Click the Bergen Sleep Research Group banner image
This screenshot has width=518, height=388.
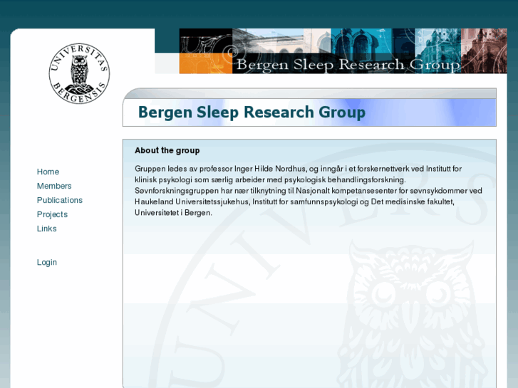[343, 51]
